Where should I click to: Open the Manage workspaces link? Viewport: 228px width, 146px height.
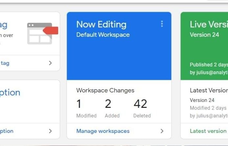[x=103, y=131]
